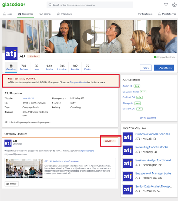The width and height of the screenshot is (178, 201).
Task: Open the atj.net/careers link
Action: [x=87, y=151]
